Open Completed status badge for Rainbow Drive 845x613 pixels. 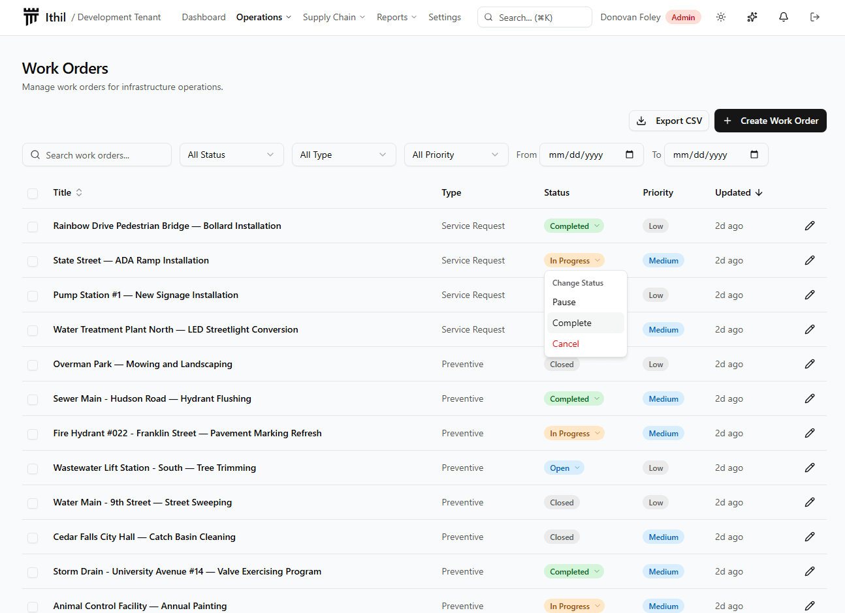(574, 226)
